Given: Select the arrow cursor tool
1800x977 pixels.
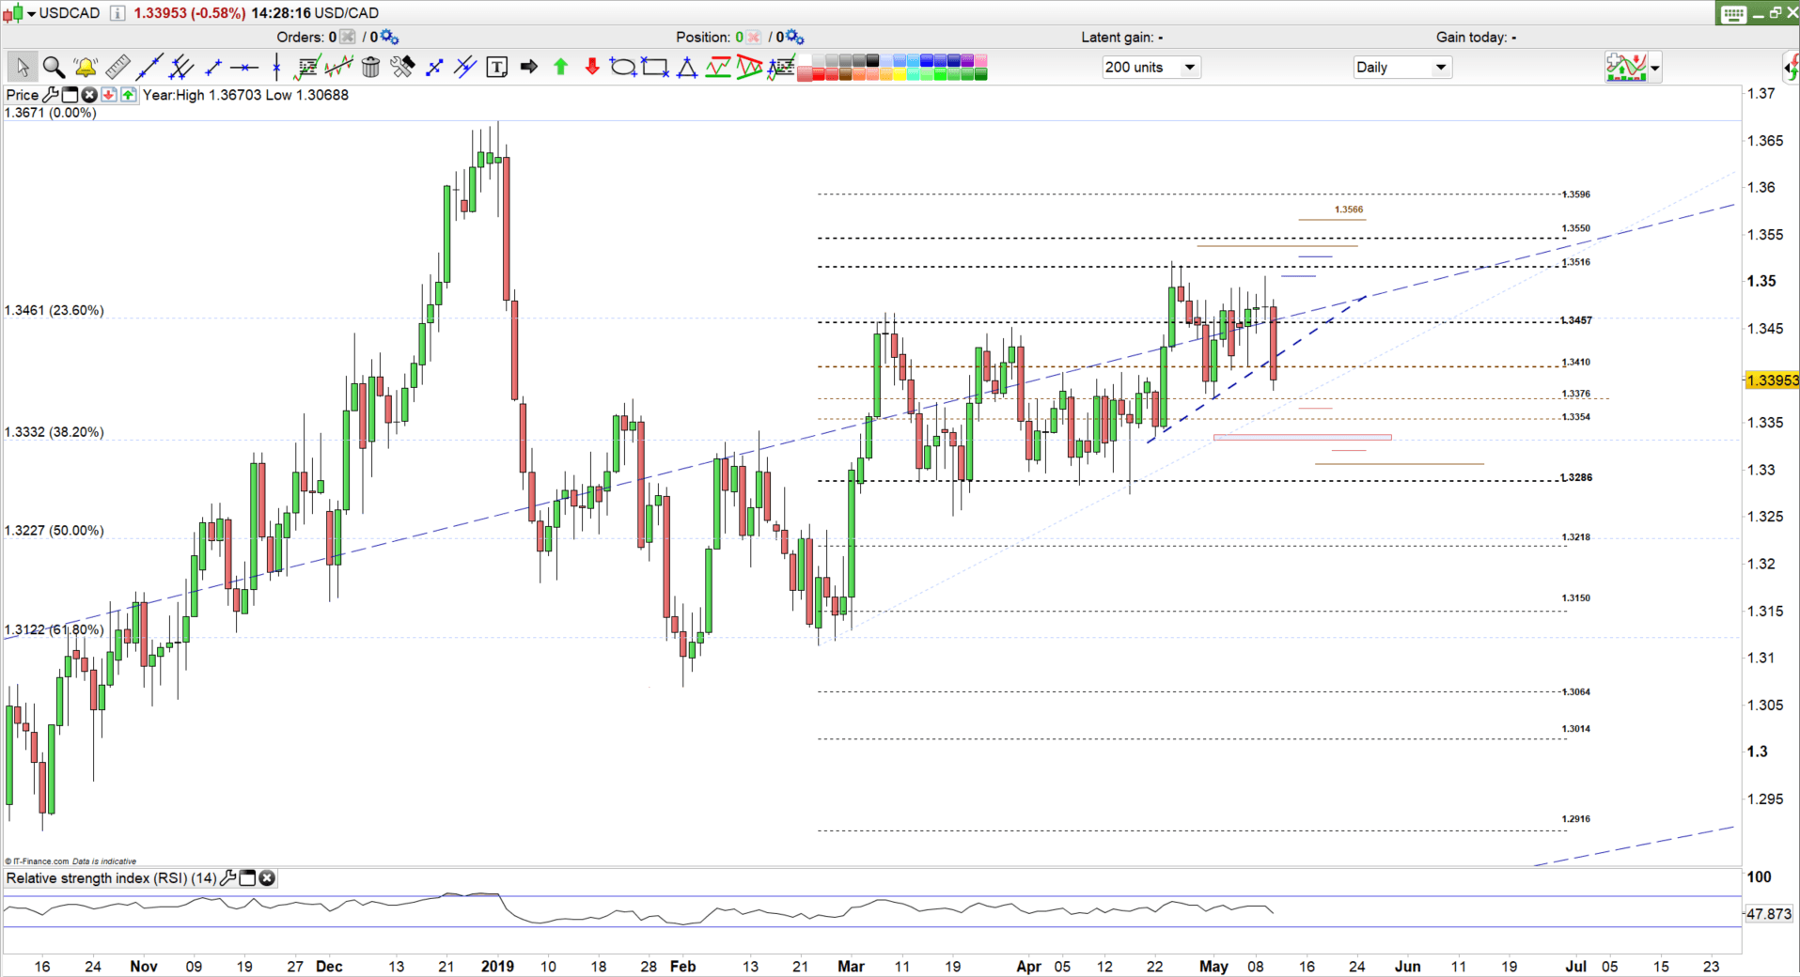Looking at the screenshot, I should [23, 67].
